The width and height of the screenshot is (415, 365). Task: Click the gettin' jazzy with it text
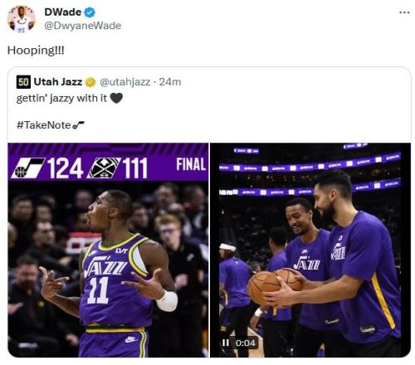click(x=61, y=99)
